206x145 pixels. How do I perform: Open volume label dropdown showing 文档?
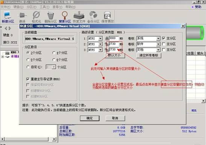point(158,50)
